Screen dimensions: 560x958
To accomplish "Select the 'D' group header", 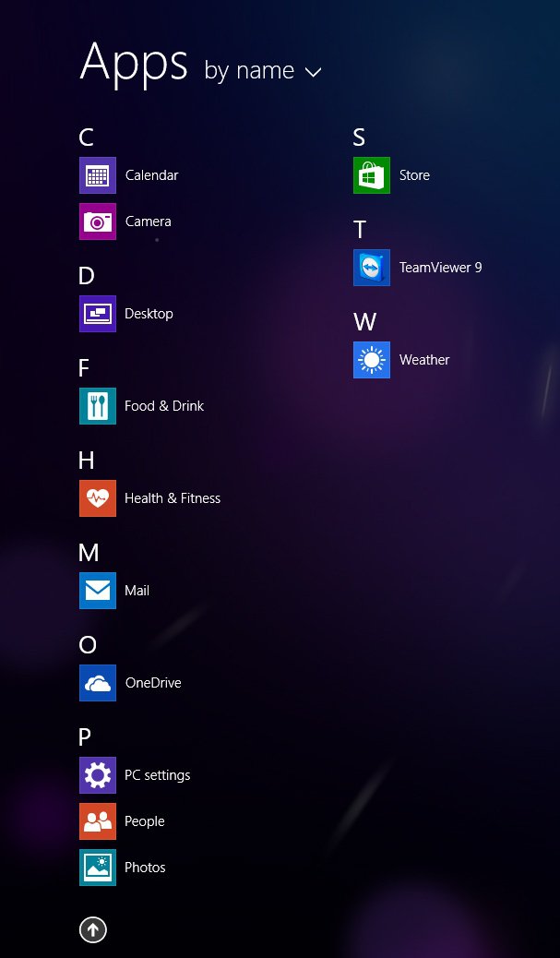I will [86, 276].
